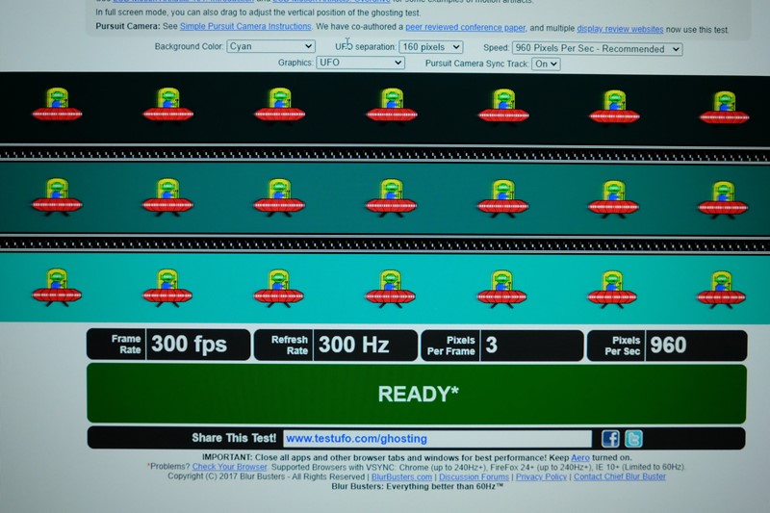Screen dimensions: 770x513
Task: Click first UFO in the bottom cyan lane
Action: [57, 287]
